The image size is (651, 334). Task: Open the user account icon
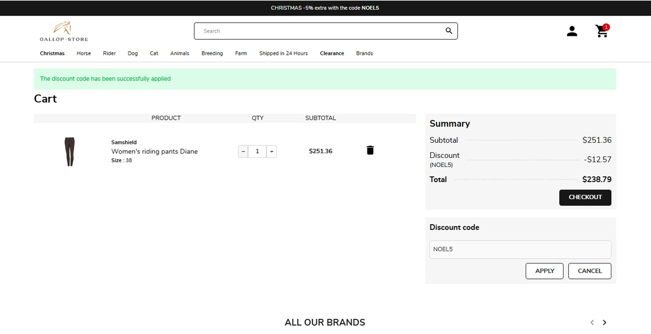click(x=572, y=31)
